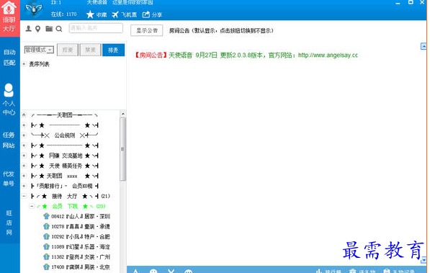
Task: Select user 10292 小凤 特产 合肥
Action: (81, 237)
